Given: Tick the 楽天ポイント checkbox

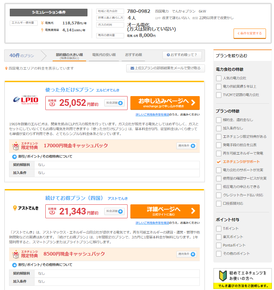Looking at the screenshot, I should click(219, 237).
